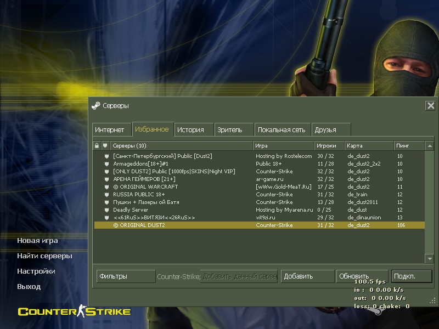The width and height of the screenshot is (439, 329).
Task: Select the АРЕНА ГЕЙМЕРОВ [21+] server
Action: click(x=144, y=179)
